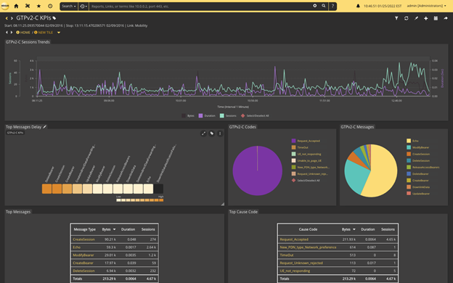Image resolution: width=453 pixels, height=283 pixels.
Task: Share the dashboard via arrow icon
Action: pos(446,18)
